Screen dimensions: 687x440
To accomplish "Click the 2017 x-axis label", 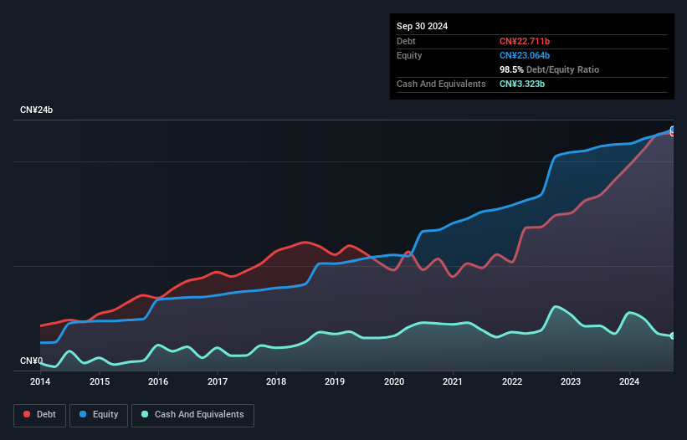I will coord(218,381).
